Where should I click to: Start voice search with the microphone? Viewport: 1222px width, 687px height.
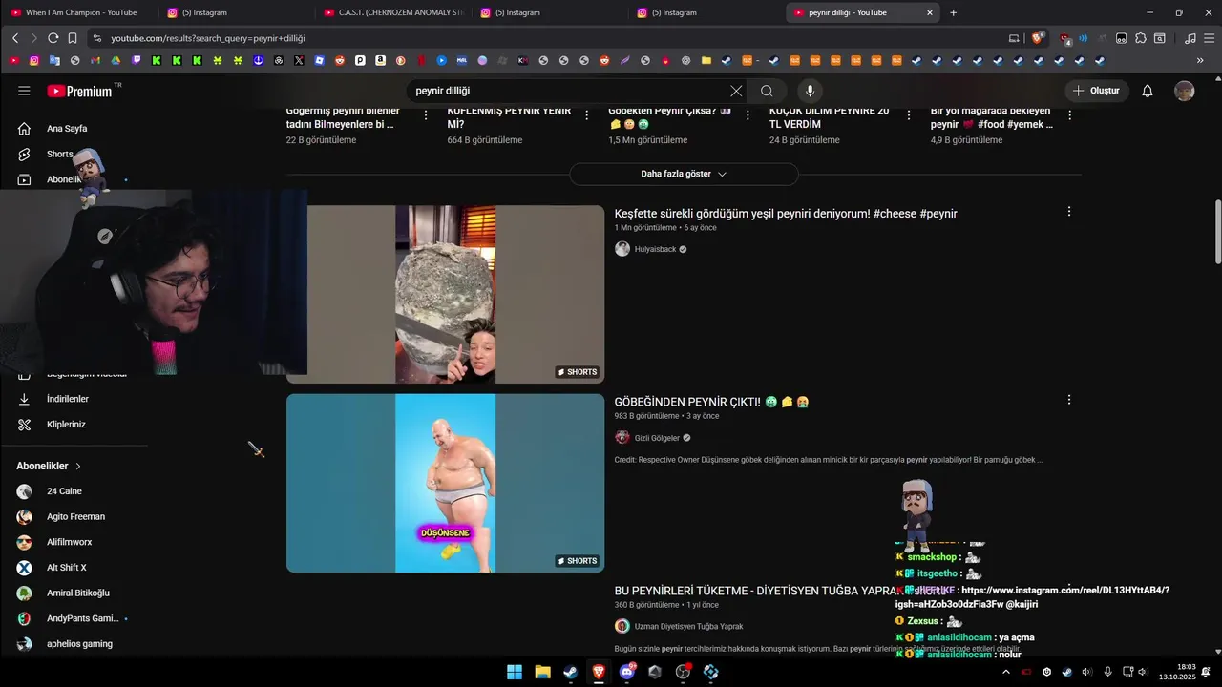point(810,91)
